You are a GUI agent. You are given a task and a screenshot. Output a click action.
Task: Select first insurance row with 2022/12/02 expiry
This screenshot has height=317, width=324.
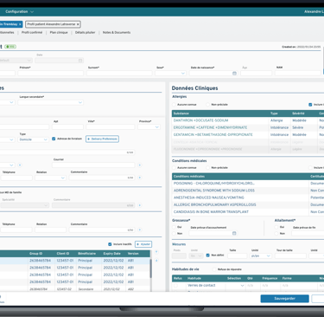click(75, 261)
